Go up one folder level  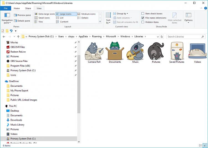tap(18, 37)
